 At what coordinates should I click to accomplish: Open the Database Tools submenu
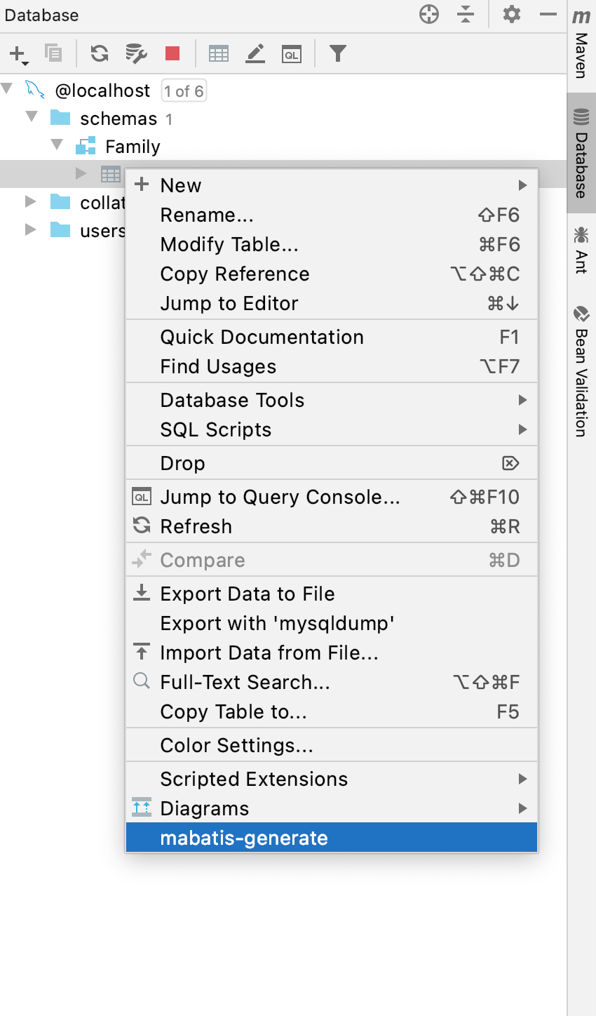[x=232, y=400]
